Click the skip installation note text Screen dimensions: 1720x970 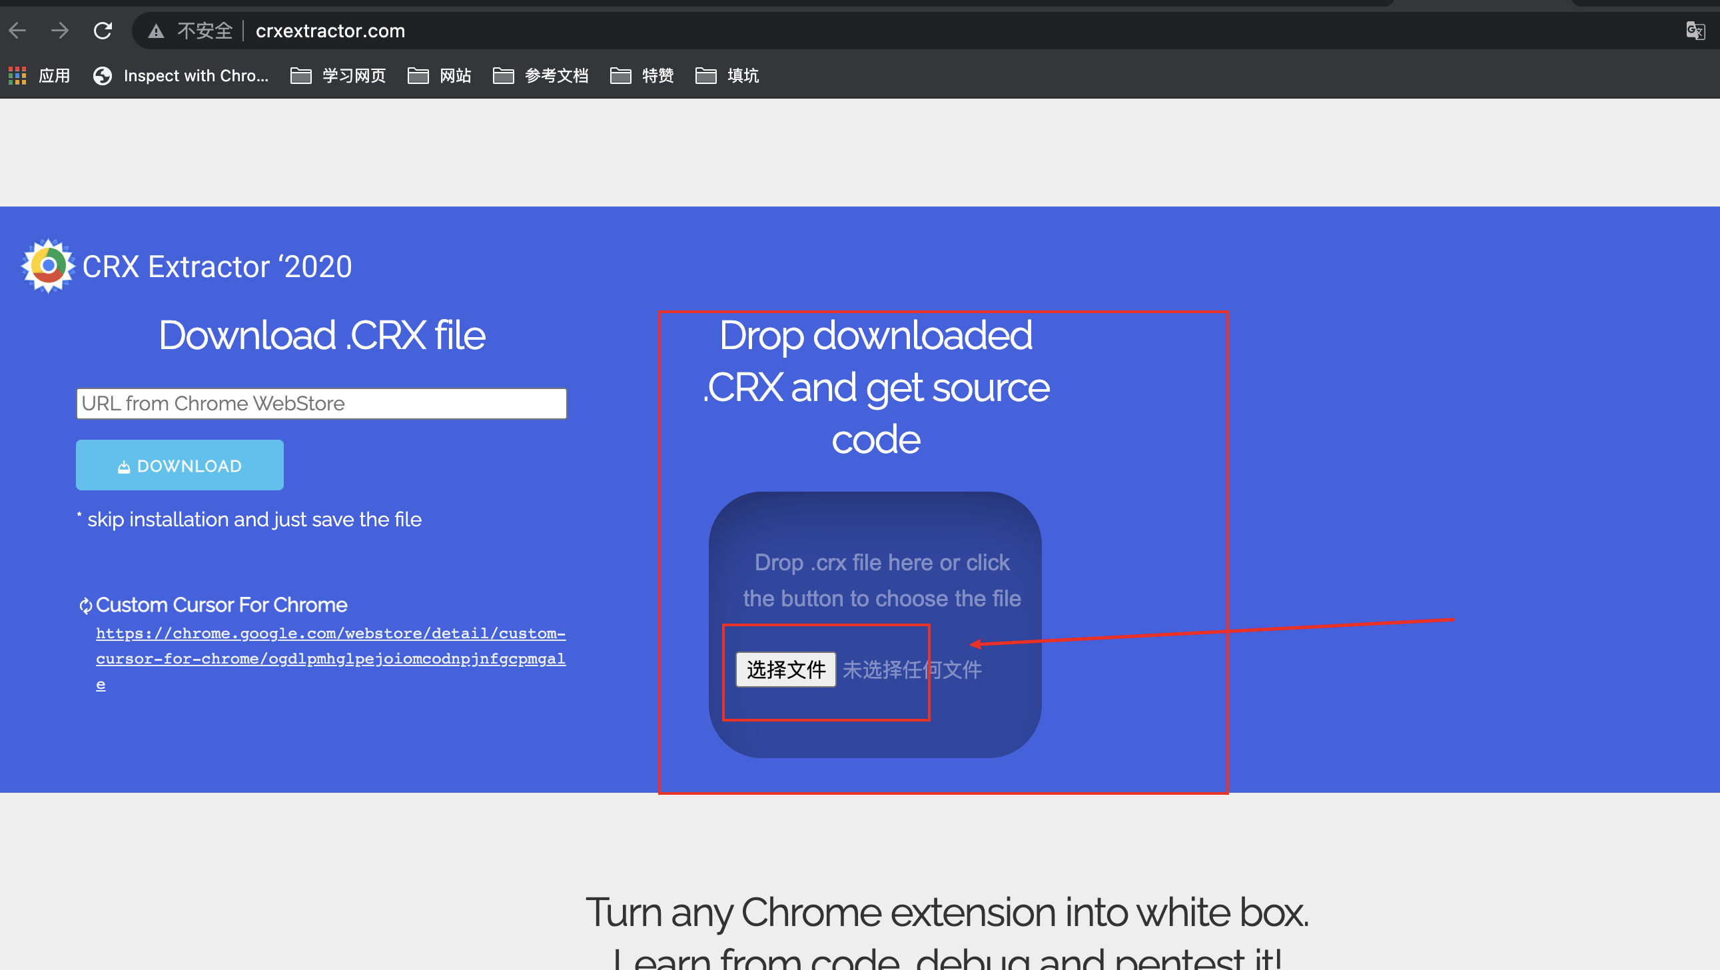coord(249,520)
